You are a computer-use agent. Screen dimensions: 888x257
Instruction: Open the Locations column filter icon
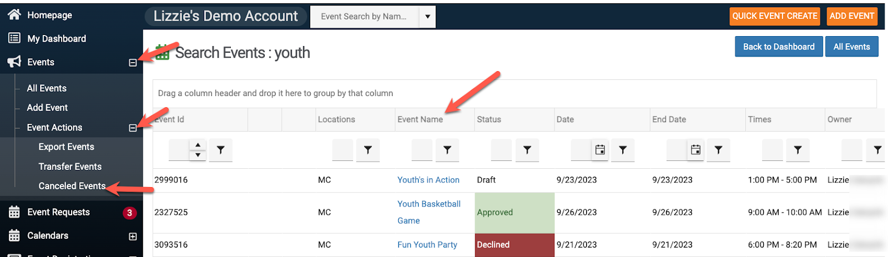coord(367,150)
